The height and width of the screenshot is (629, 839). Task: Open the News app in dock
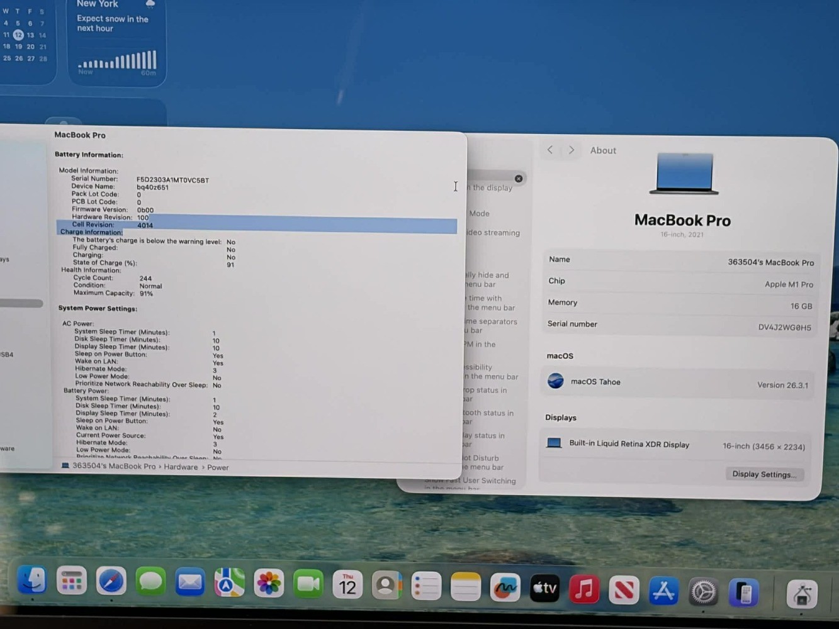(624, 591)
